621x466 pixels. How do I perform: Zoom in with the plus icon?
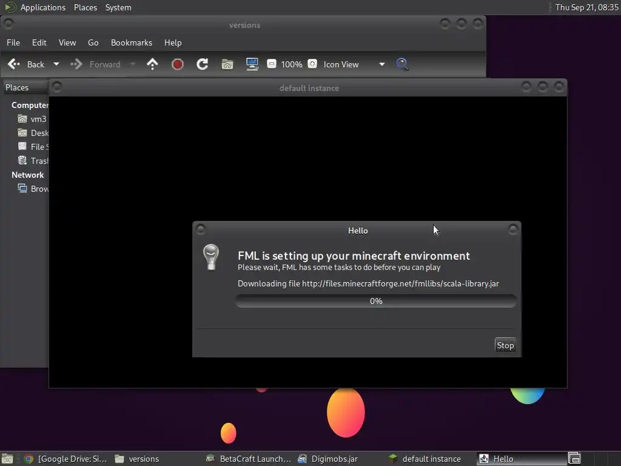[x=312, y=64]
